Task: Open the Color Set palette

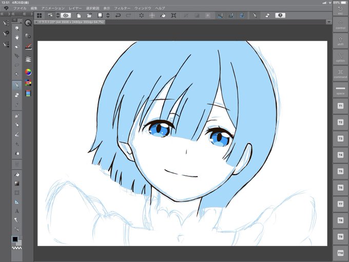Action: pos(28,83)
